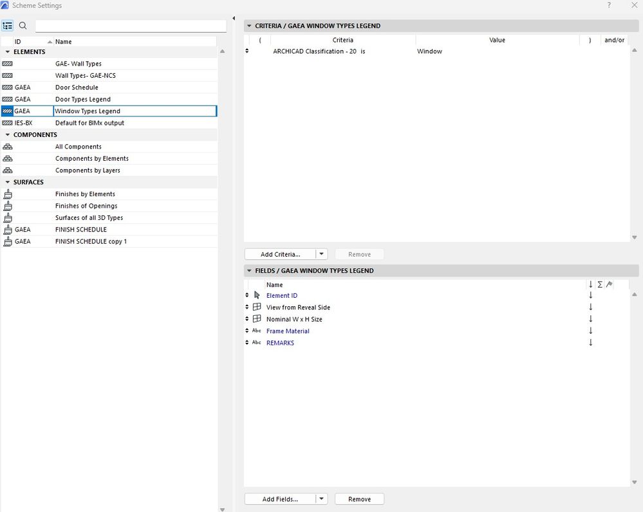Image resolution: width=643 pixels, height=512 pixels.
Task: Collapse the SURFACES group
Action: pos(7,183)
